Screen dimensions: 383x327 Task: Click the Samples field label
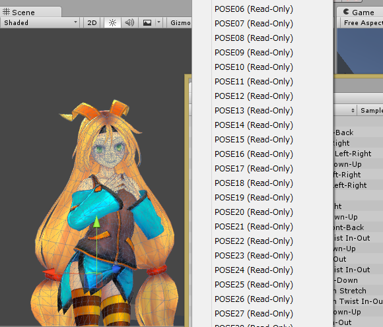click(372, 111)
